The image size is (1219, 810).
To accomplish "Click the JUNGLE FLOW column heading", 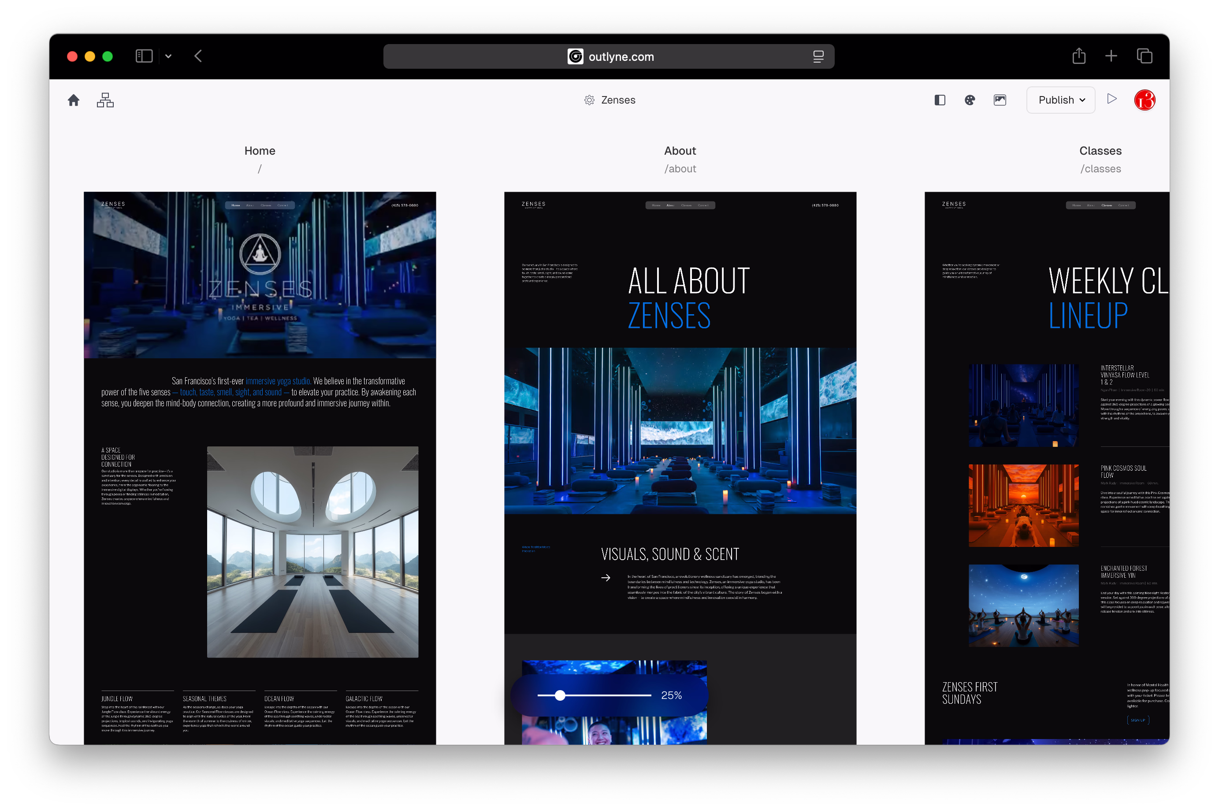I will pyautogui.click(x=117, y=699).
